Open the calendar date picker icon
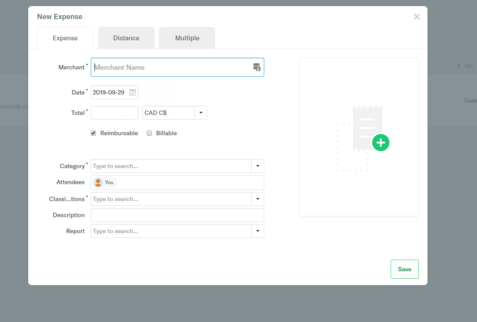477x322 pixels. click(133, 93)
